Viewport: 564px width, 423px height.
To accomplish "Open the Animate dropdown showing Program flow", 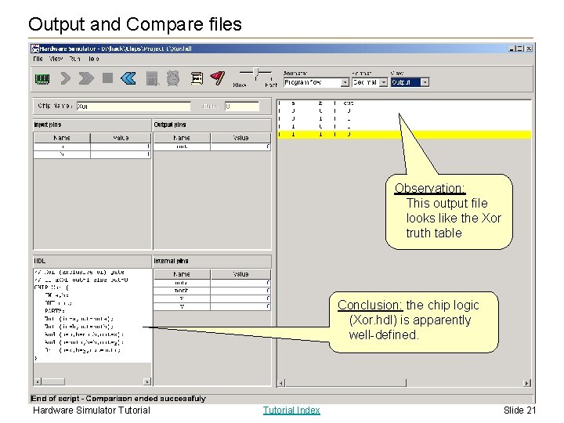I will (316, 82).
